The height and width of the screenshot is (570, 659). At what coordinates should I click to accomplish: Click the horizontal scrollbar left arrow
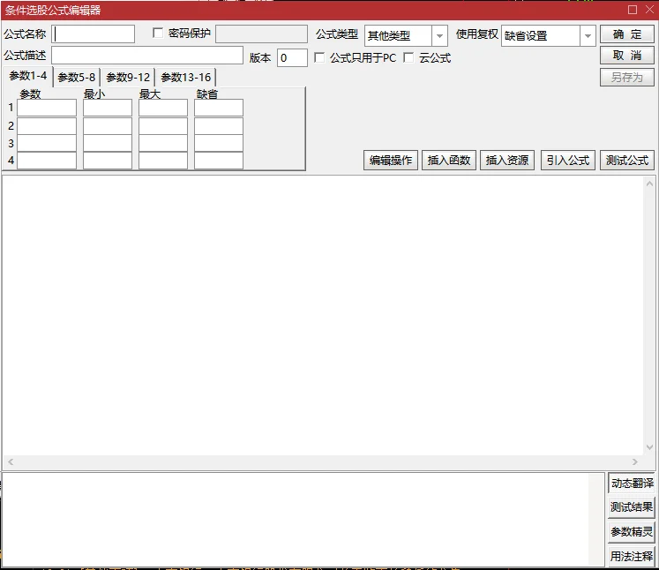coord(11,461)
